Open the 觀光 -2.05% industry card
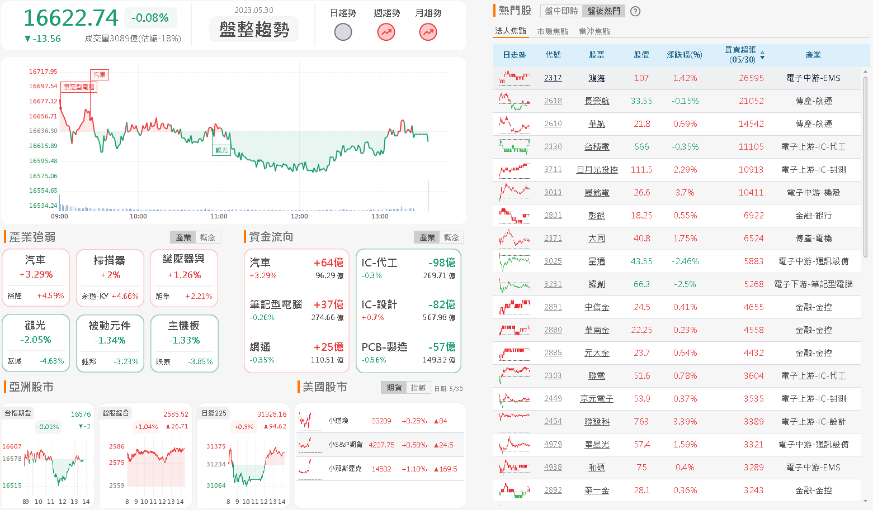 point(36,343)
